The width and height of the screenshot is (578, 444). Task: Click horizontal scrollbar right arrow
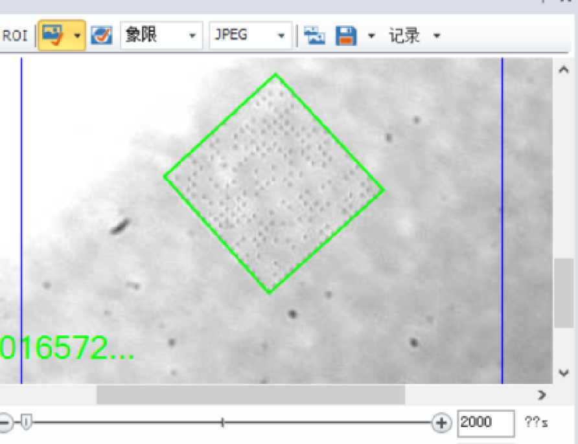pos(542,395)
